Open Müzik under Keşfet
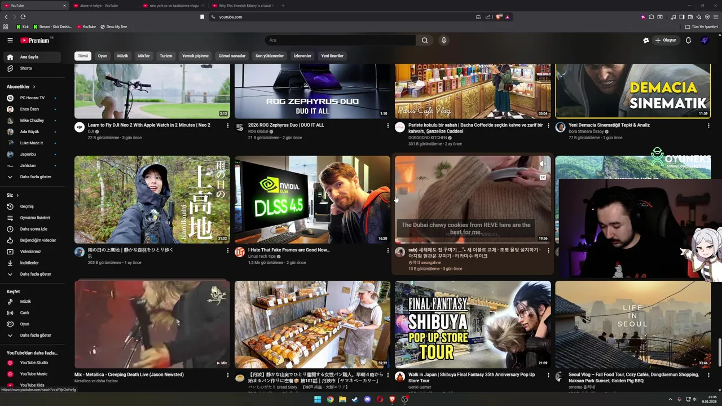722x406 pixels. (32, 302)
